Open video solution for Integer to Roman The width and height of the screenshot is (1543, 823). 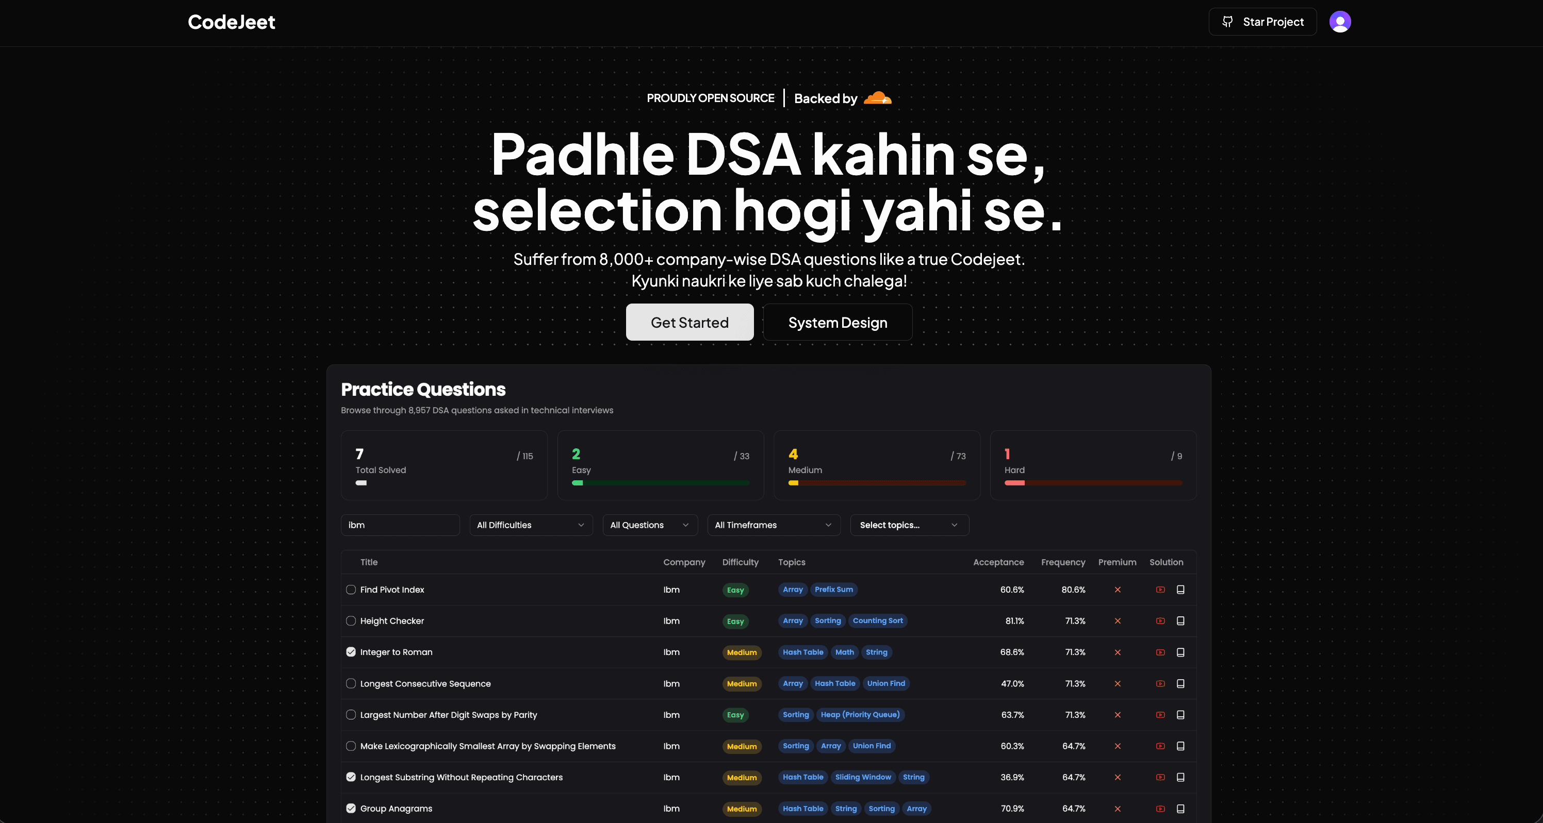click(x=1160, y=652)
